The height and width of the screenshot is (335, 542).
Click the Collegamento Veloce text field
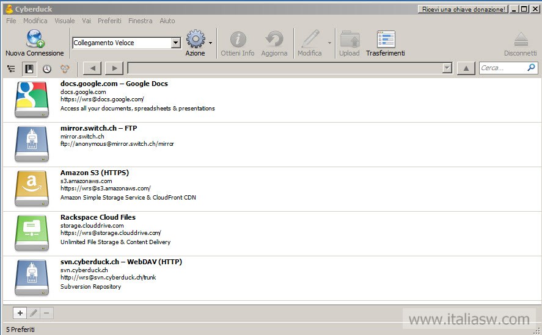click(122, 43)
